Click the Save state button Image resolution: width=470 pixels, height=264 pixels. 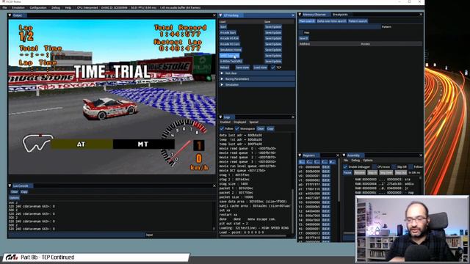pyautogui.click(x=242, y=67)
